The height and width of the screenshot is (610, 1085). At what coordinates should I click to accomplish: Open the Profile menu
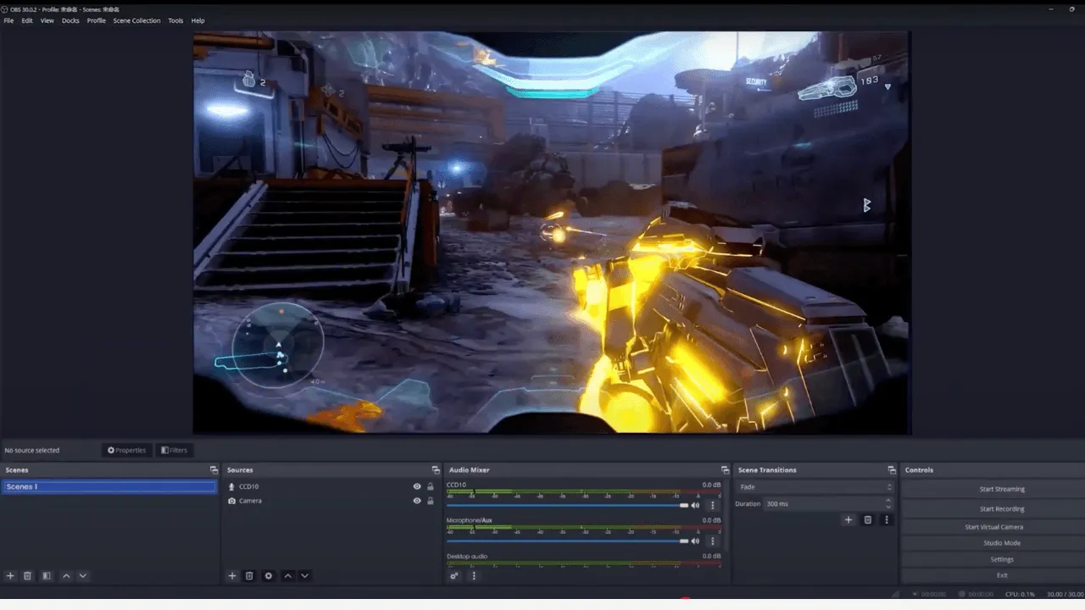(97, 20)
